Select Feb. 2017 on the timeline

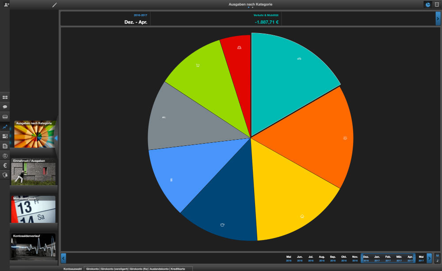pyautogui.click(x=388, y=259)
